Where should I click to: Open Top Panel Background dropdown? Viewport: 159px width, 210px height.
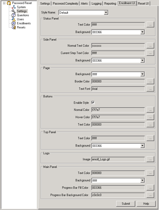(x=143, y=146)
